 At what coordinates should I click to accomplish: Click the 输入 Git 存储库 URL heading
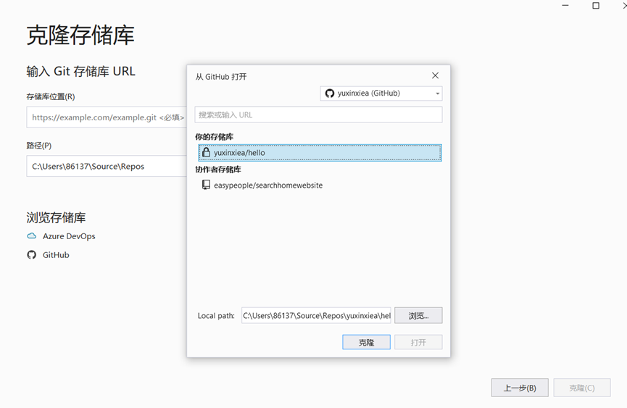pos(80,71)
